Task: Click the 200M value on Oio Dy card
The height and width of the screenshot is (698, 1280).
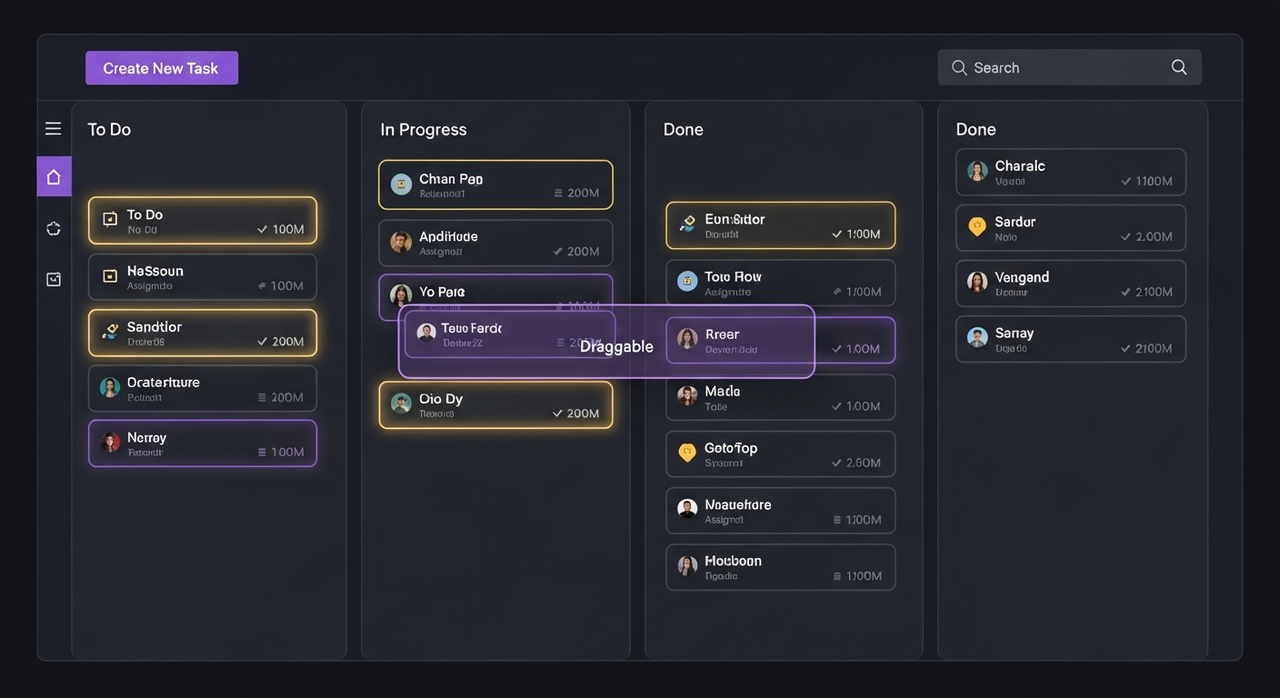Action: pyautogui.click(x=583, y=414)
